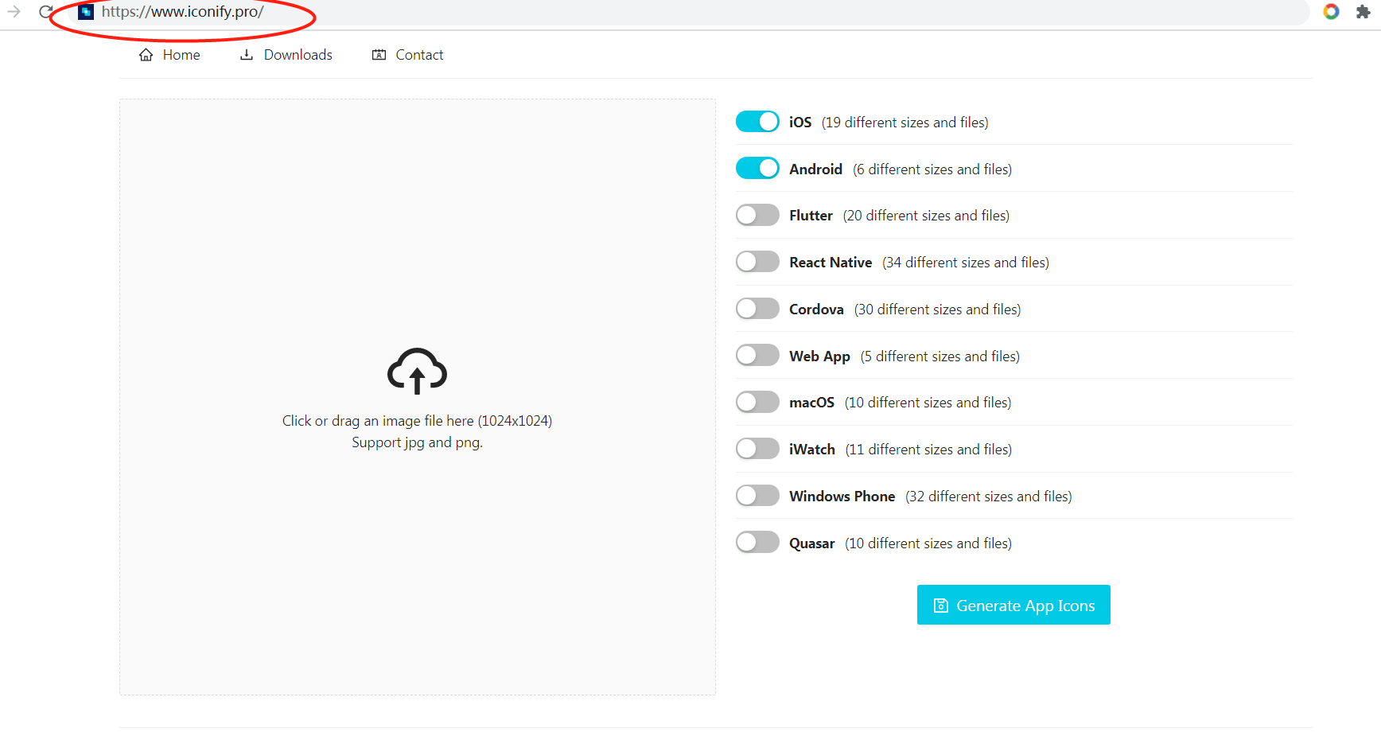
Task: Click the browser reload icon
Action: point(46,11)
